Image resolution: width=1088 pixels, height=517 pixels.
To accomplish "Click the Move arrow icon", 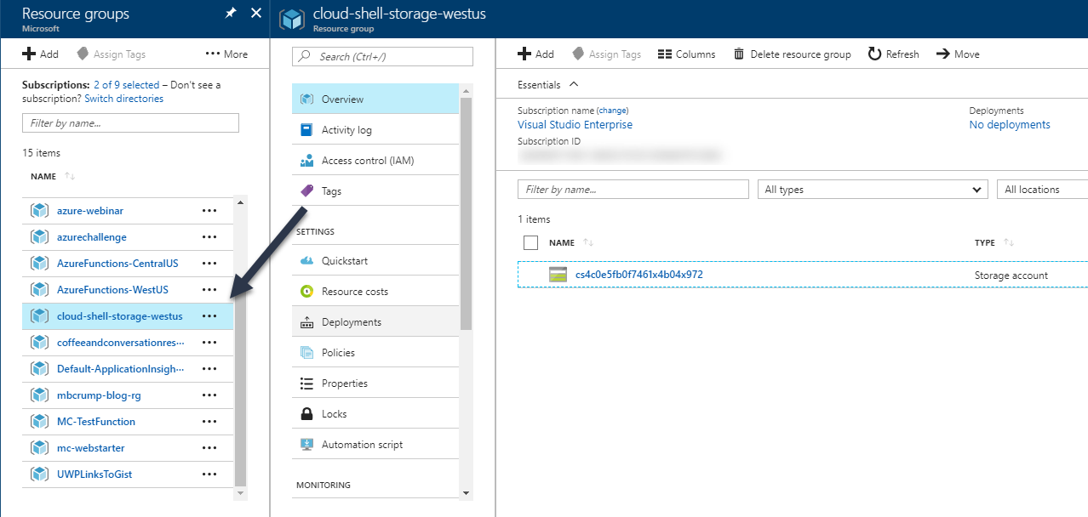I will [x=942, y=54].
